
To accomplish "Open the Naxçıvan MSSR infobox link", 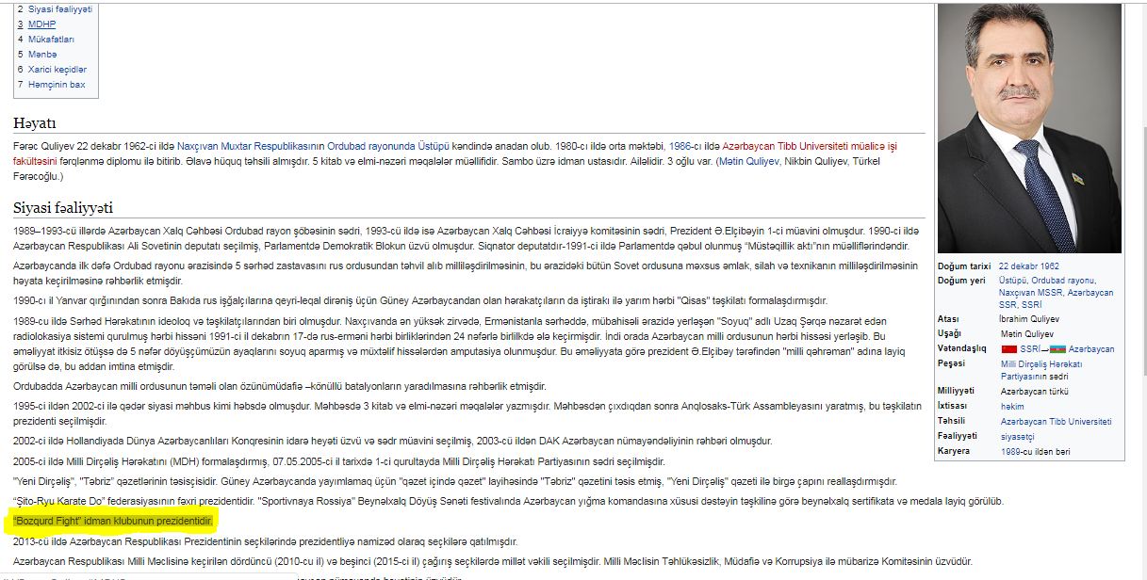I will pyautogui.click(x=1031, y=293).
